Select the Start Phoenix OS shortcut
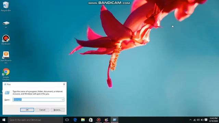Screen dimensions: 219x123 (x=6, y=57)
